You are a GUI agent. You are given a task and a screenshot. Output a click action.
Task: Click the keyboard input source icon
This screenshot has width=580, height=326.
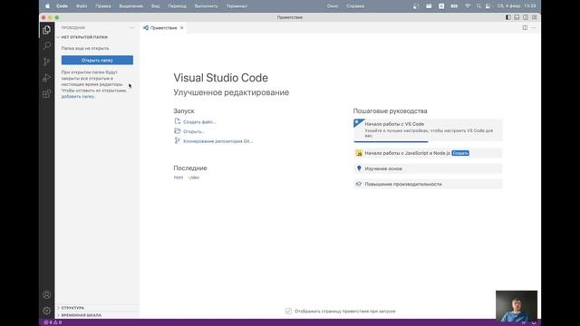441,6
